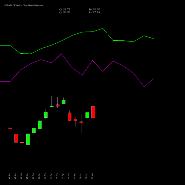Click the '23 Sep' date axis label
185x185 pixels.
click(x=51, y=176)
